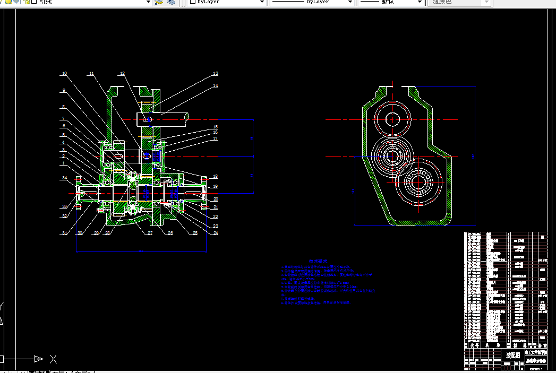This screenshot has height=373, width=556.
Task: Click the 随颜色 plot style dropdown arrow
Action: click(486, 2)
